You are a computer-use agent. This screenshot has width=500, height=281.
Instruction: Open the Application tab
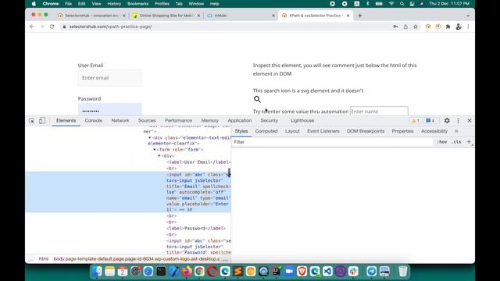click(x=240, y=120)
